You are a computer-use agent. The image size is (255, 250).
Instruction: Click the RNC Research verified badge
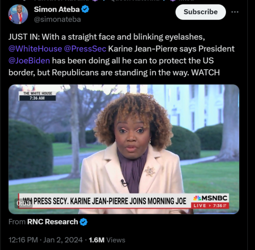point(83,222)
